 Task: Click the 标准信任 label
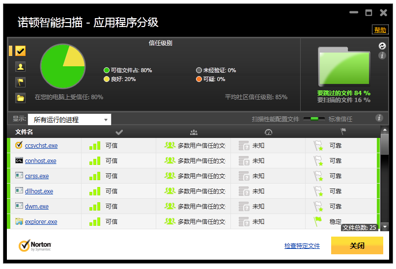pyautogui.click(x=340, y=119)
